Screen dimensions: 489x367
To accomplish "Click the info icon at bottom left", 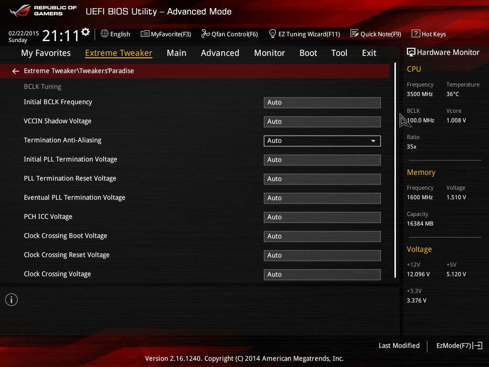I will [x=11, y=300].
